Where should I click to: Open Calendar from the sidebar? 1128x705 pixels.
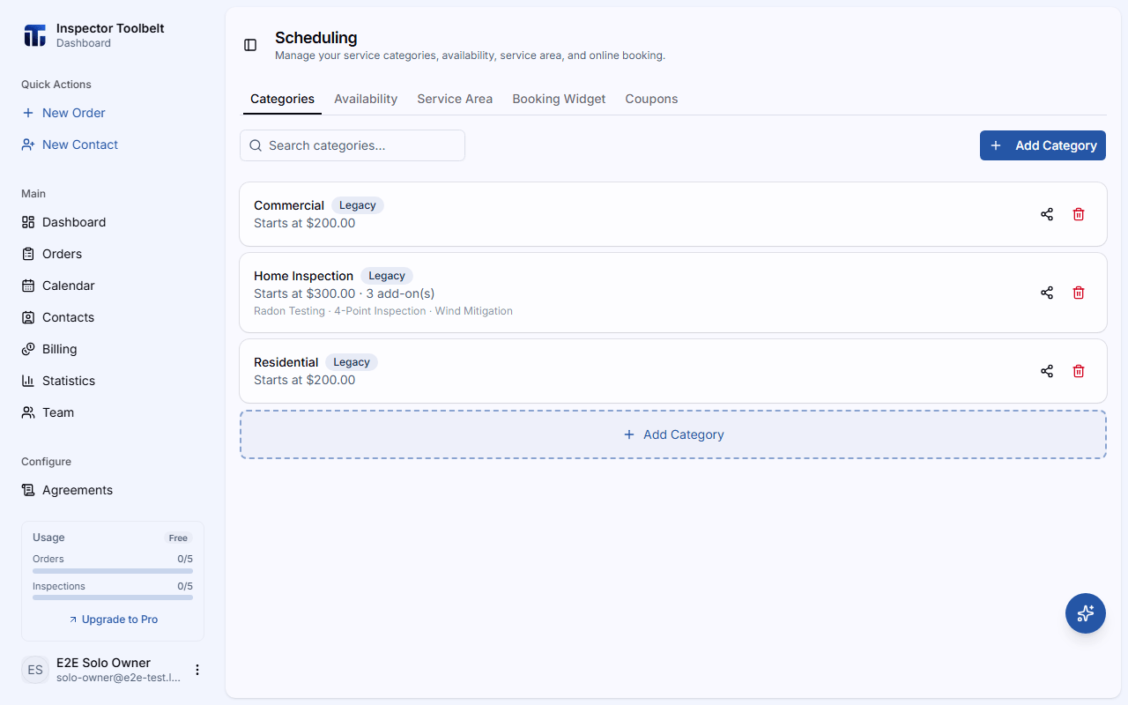tap(113, 286)
